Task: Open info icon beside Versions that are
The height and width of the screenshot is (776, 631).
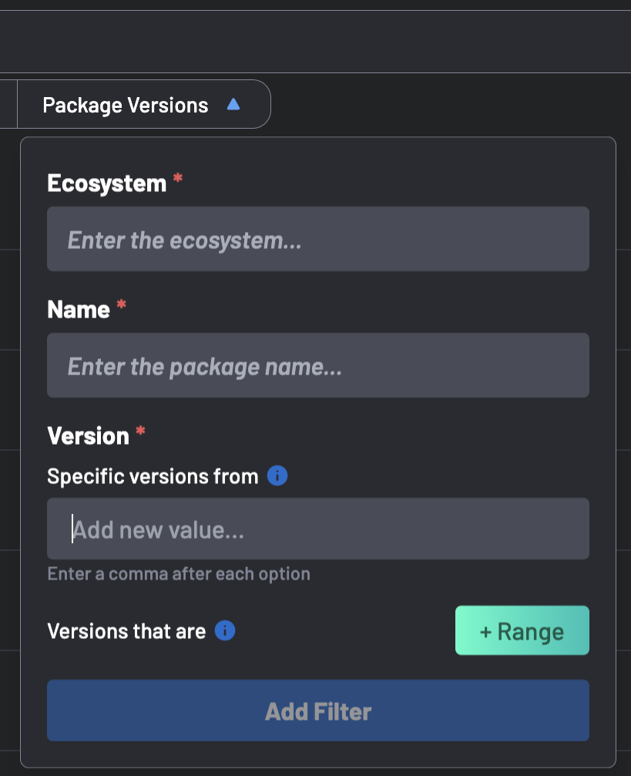Action: (x=225, y=631)
